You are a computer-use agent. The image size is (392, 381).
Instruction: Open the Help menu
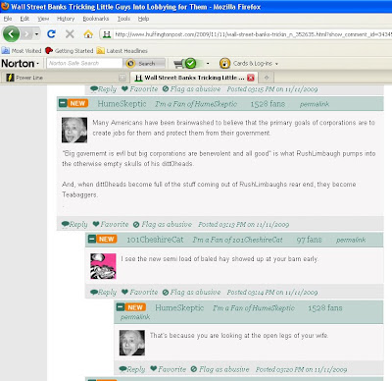[143, 19]
